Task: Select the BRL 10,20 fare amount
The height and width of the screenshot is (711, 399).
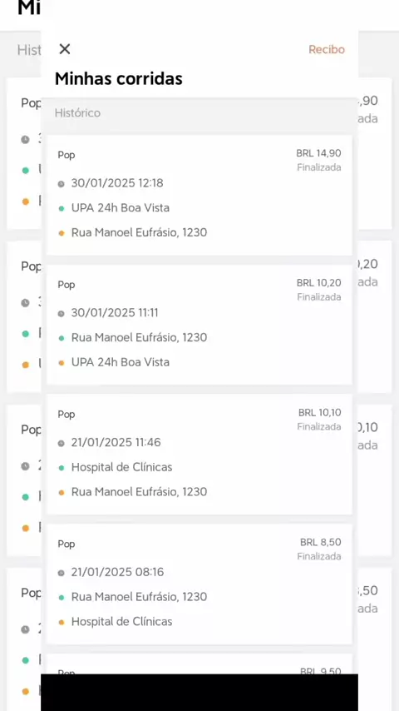Action: [319, 283]
